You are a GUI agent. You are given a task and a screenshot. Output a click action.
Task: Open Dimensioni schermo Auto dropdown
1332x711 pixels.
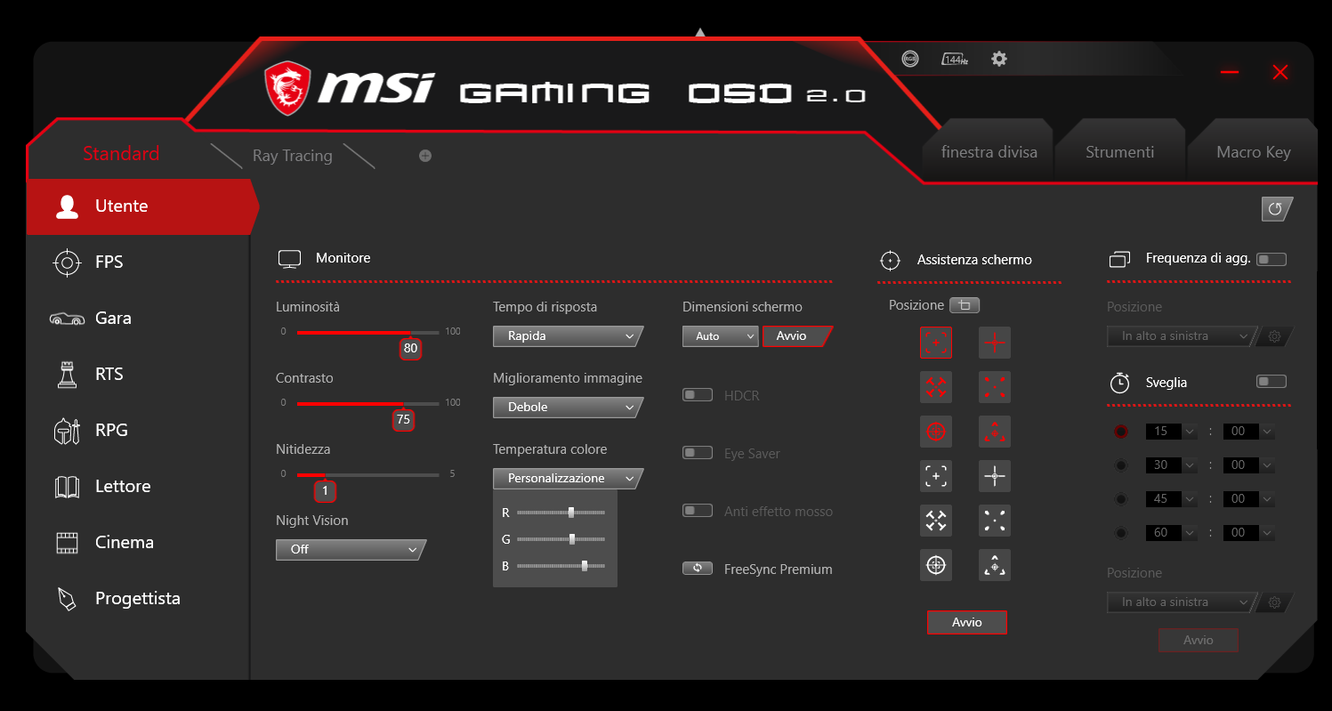click(720, 336)
